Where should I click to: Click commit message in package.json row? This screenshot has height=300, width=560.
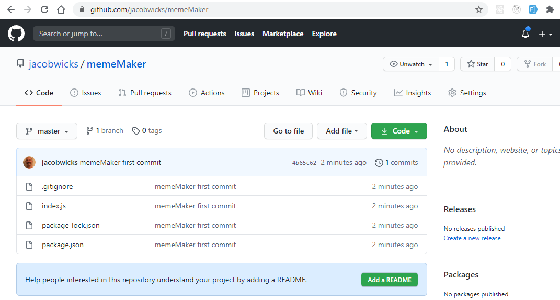(x=196, y=245)
